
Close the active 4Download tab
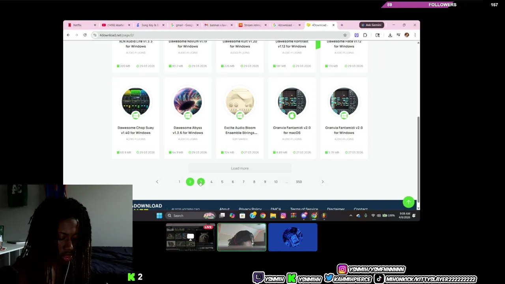tap(333, 25)
